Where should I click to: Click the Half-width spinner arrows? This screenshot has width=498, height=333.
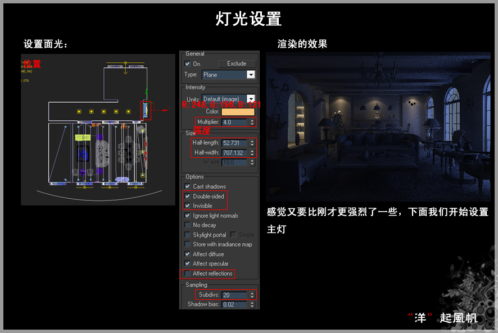[252, 153]
